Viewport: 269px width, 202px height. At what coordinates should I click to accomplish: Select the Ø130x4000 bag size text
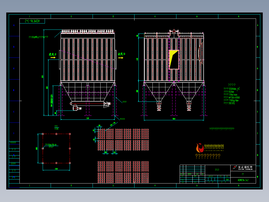click(x=234, y=97)
